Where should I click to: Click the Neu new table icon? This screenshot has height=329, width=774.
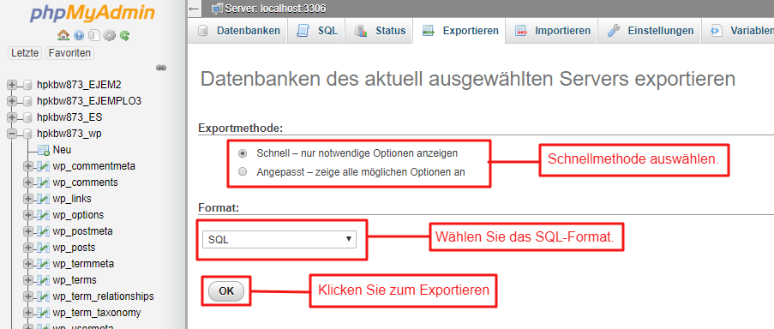tap(44, 150)
